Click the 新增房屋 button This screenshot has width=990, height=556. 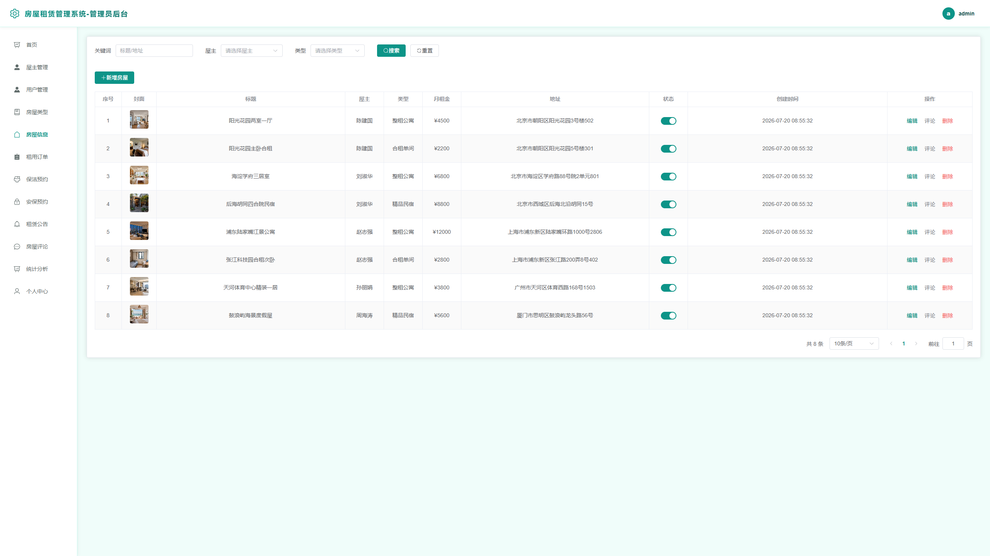coord(114,78)
